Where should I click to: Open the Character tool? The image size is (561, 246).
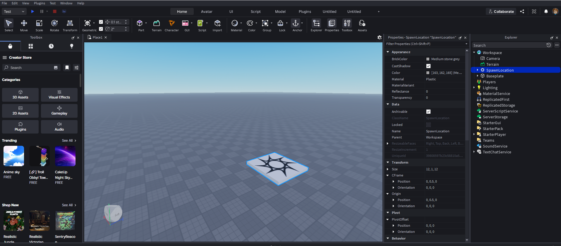[172, 25]
